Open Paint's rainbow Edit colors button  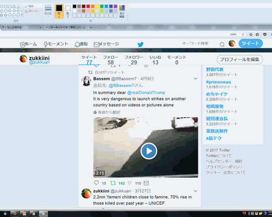pyautogui.click(x=122, y=11)
